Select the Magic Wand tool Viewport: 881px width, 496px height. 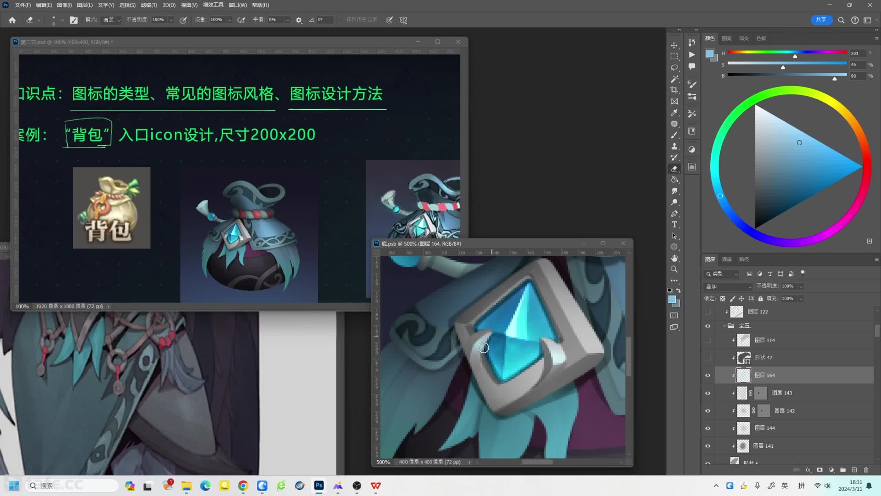click(674, 79)
